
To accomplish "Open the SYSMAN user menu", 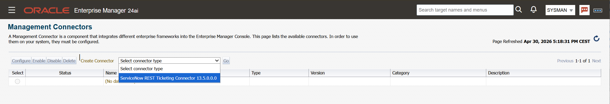I will pos(560,10).
